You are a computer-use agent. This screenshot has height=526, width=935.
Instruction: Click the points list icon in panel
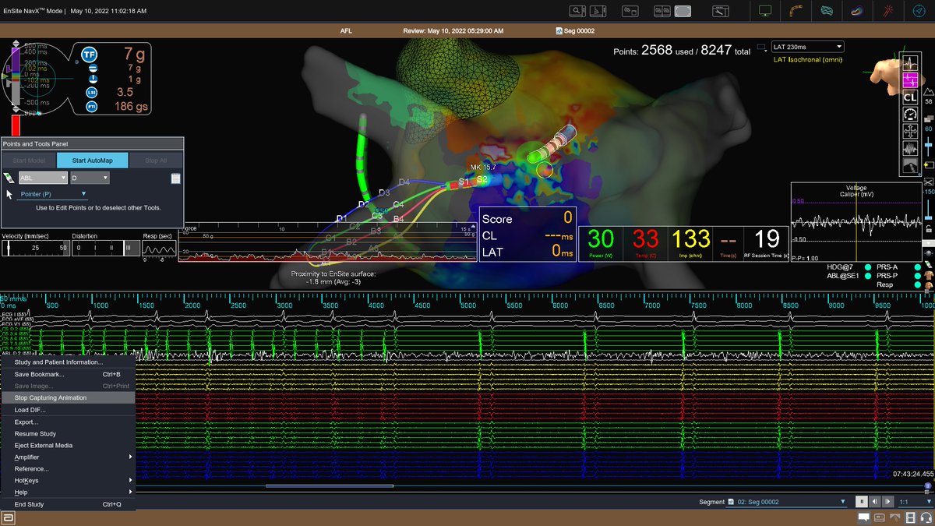pyautogui.click(x=176, y=178)
